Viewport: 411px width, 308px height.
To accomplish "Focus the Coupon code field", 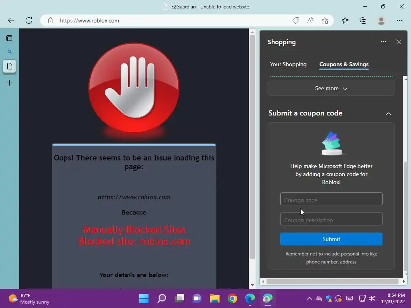I will coord(331,199).
